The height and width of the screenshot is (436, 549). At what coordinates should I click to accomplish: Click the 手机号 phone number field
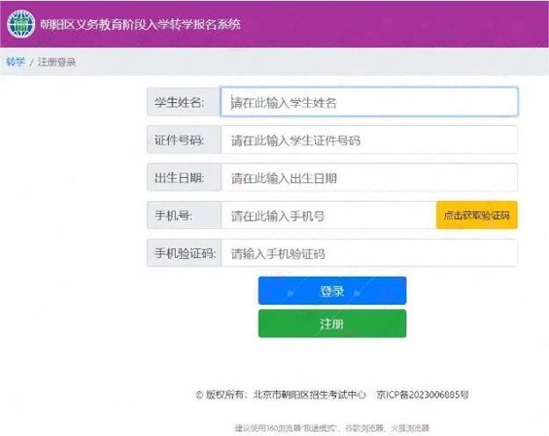click(x=327, y=216)
